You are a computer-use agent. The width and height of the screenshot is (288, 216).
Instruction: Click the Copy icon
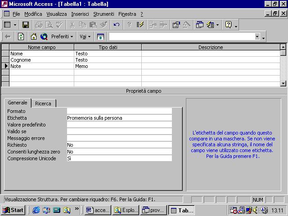coord(83,25)
